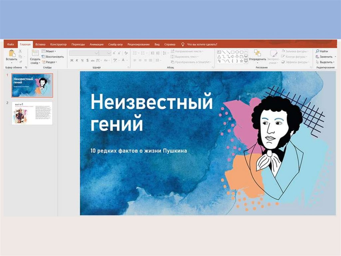341x256 pixels.
Task: Open the Выделить select dropdown
Action: click(325, 62)
